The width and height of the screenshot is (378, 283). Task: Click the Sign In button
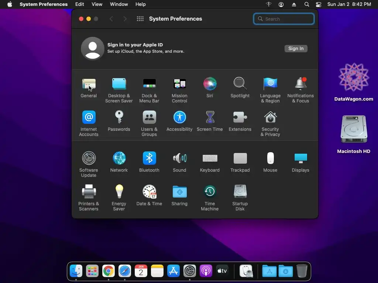point(296,48)
